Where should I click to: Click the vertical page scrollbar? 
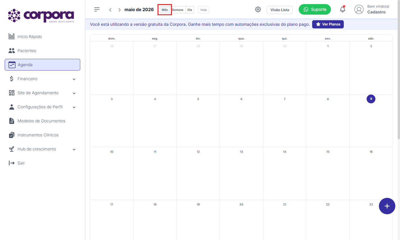[399, 70]
